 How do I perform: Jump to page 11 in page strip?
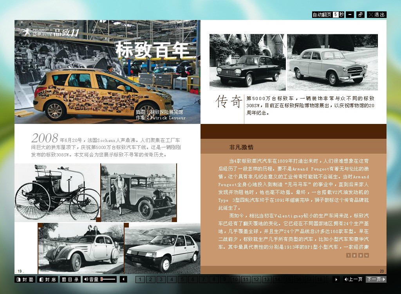pyautogui.click(x=246, y=280)
